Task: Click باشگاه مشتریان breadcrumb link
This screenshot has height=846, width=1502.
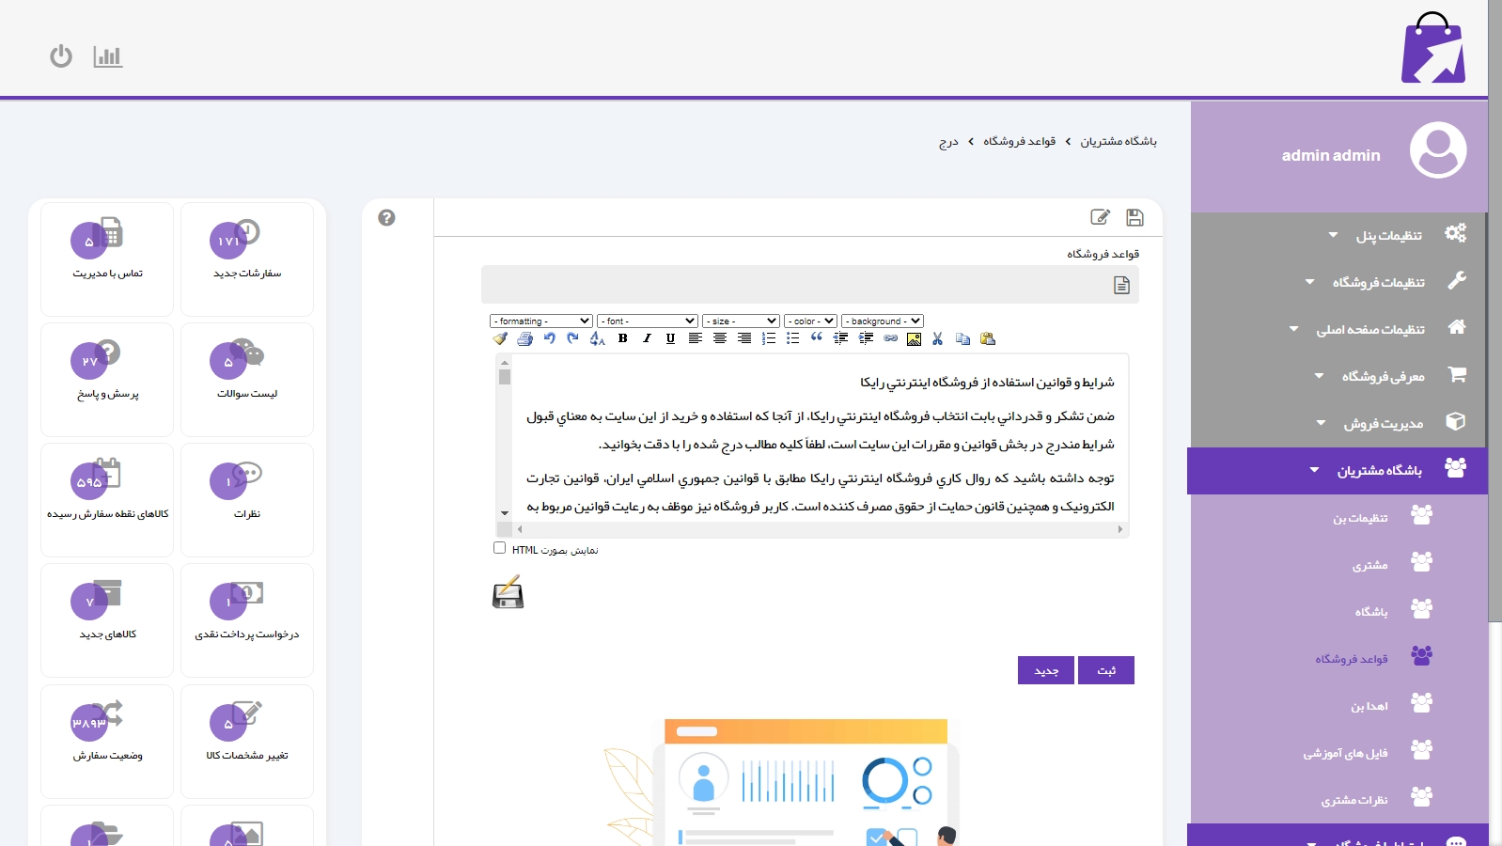Action: (1119, 141)
